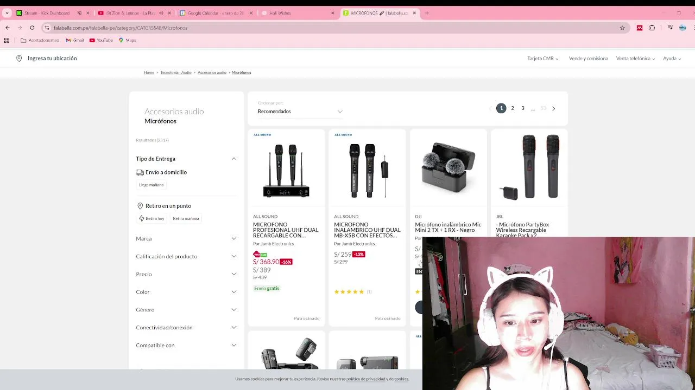Open MICROFONO PROFESIONAL UHF DUAL RECARGABLE title
The height and width of the screenshot is (390, 695).
[286, 230]
